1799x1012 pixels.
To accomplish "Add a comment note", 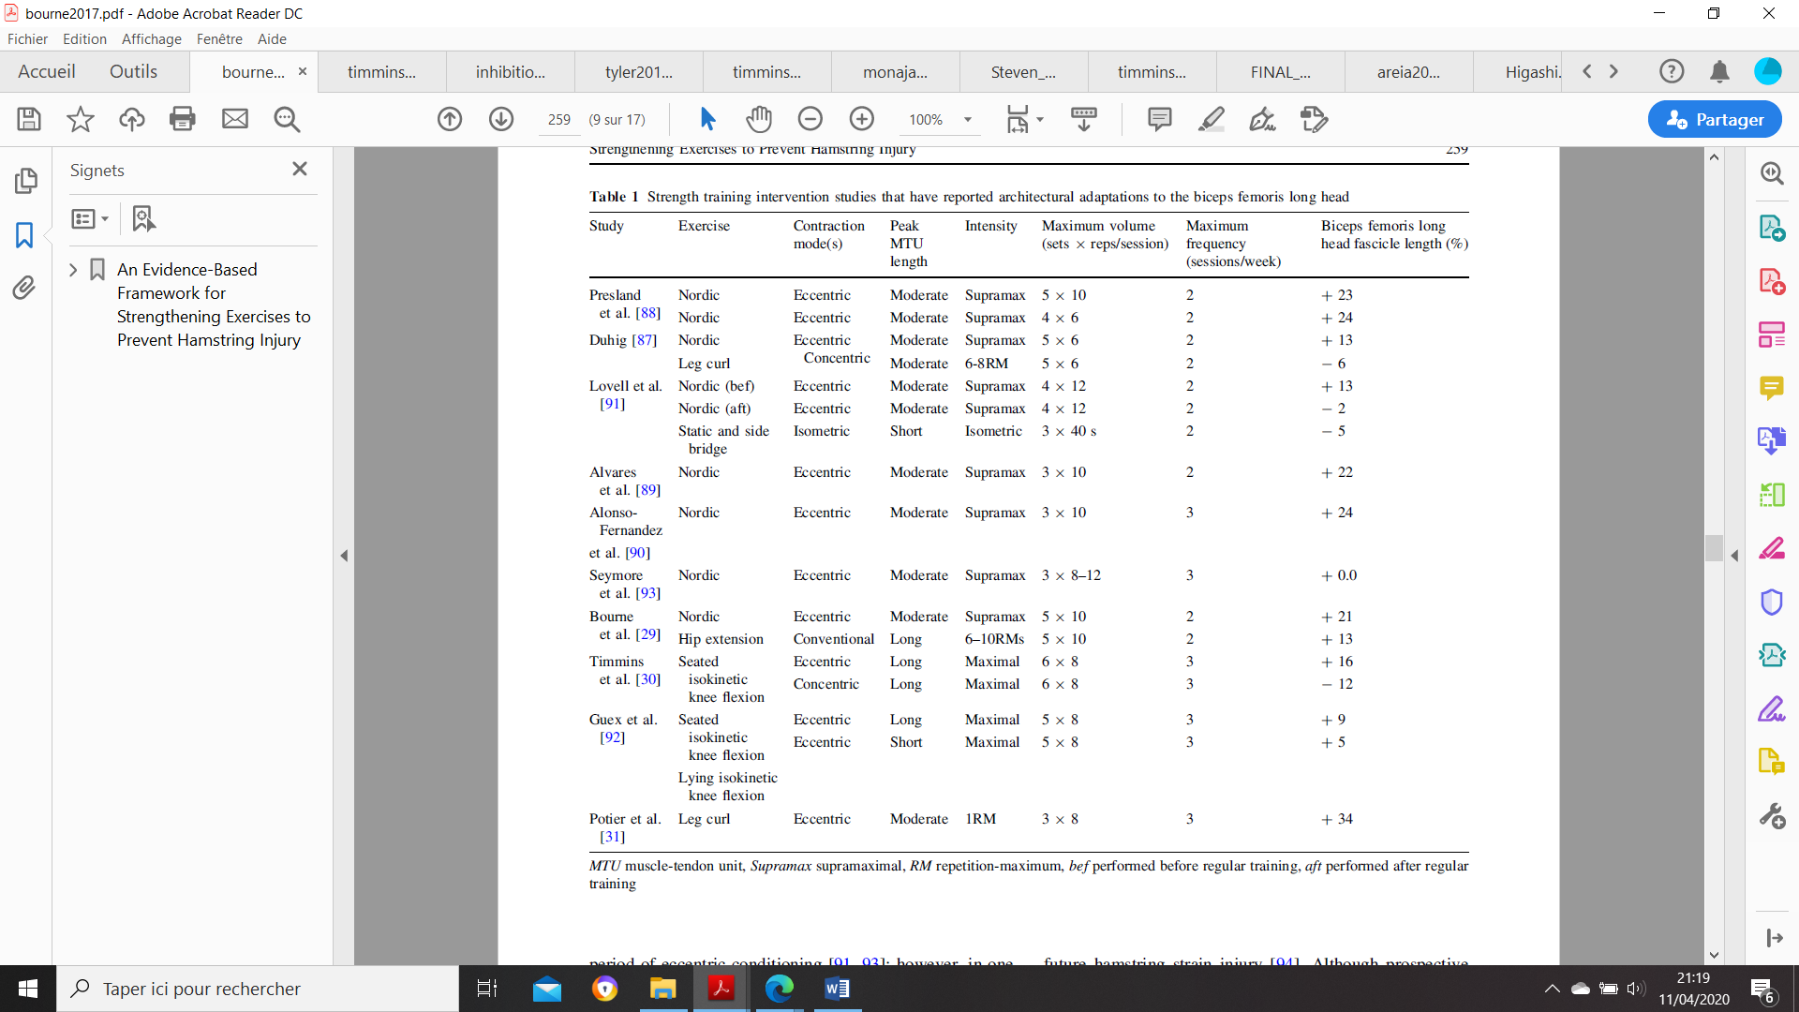I will tap(1160, 119).
